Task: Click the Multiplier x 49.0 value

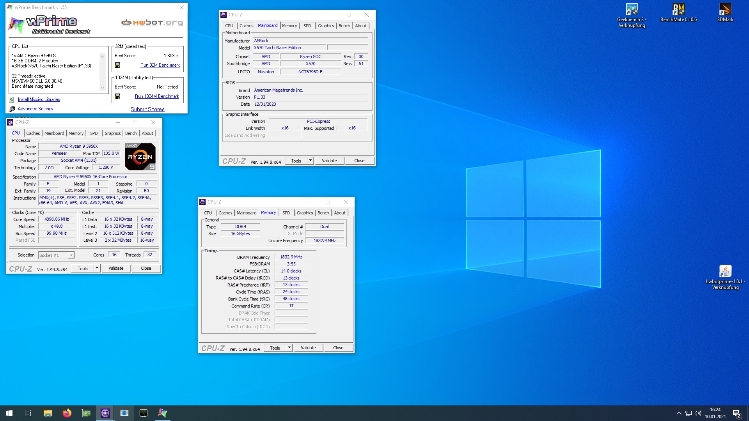Action: coord(57,226)
